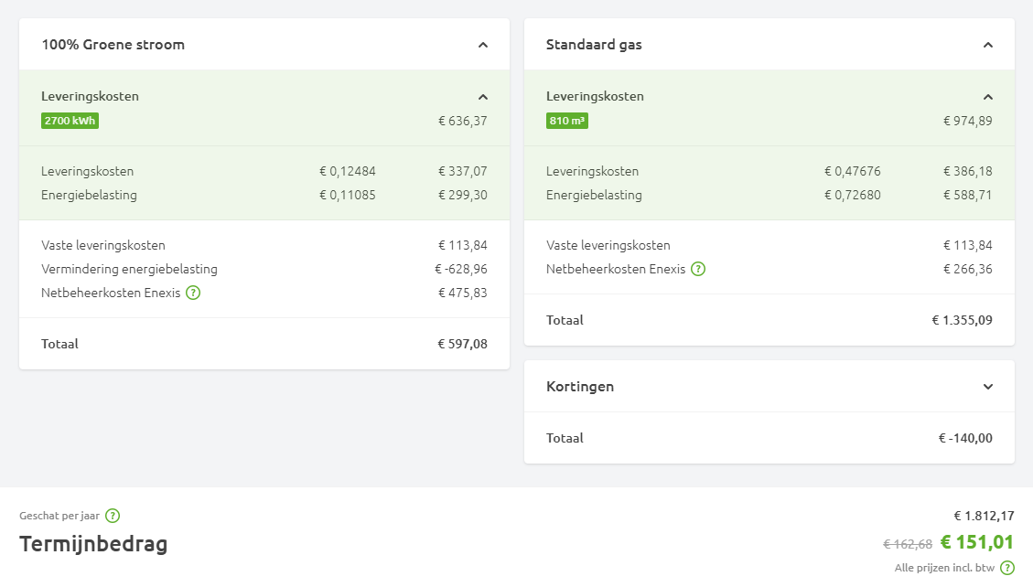Screen dimensions: 1033x587
Task: Click the green € 151,01 monthly amount
Action: (x=977, y=542)
